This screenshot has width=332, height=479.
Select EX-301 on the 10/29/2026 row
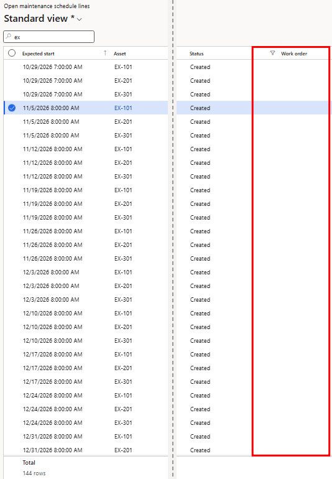pos(123,95)
